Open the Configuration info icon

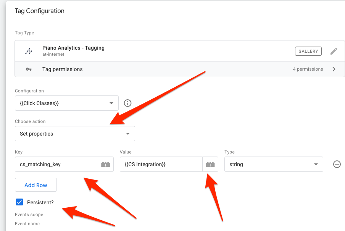127,103
